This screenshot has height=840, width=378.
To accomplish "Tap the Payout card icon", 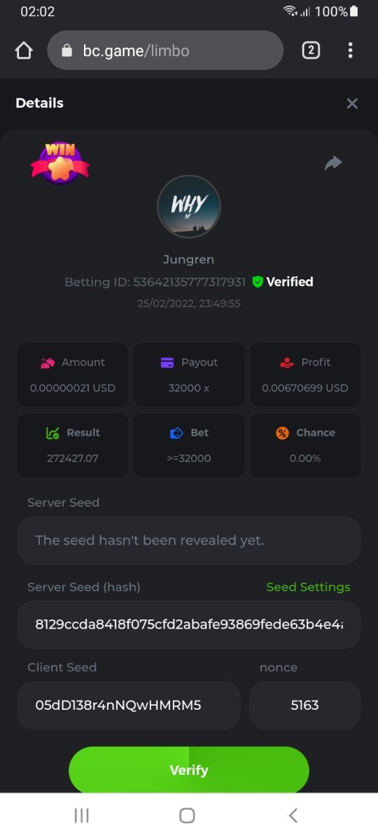I will coord(167,363).
